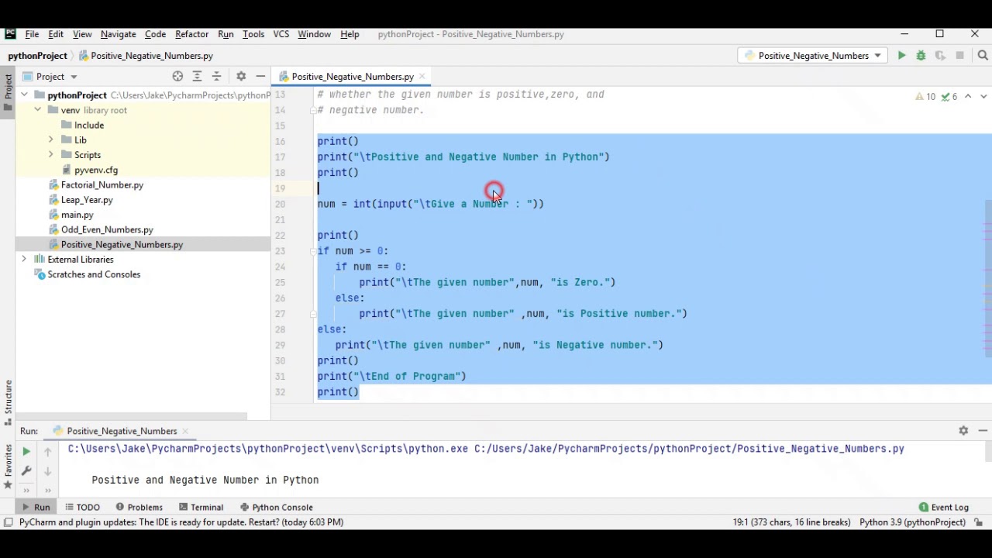
Task: Go to previous highlighted problem arrow
Action: click(x=968, y=96)
